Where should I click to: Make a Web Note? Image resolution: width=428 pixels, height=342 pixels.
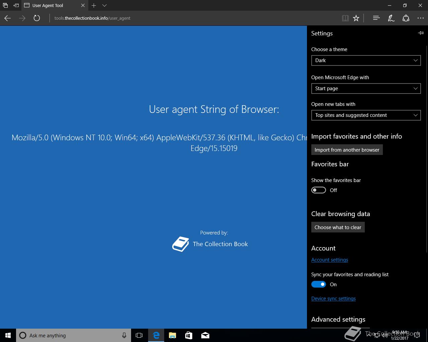pyautogui.click(x=391, y=18)
